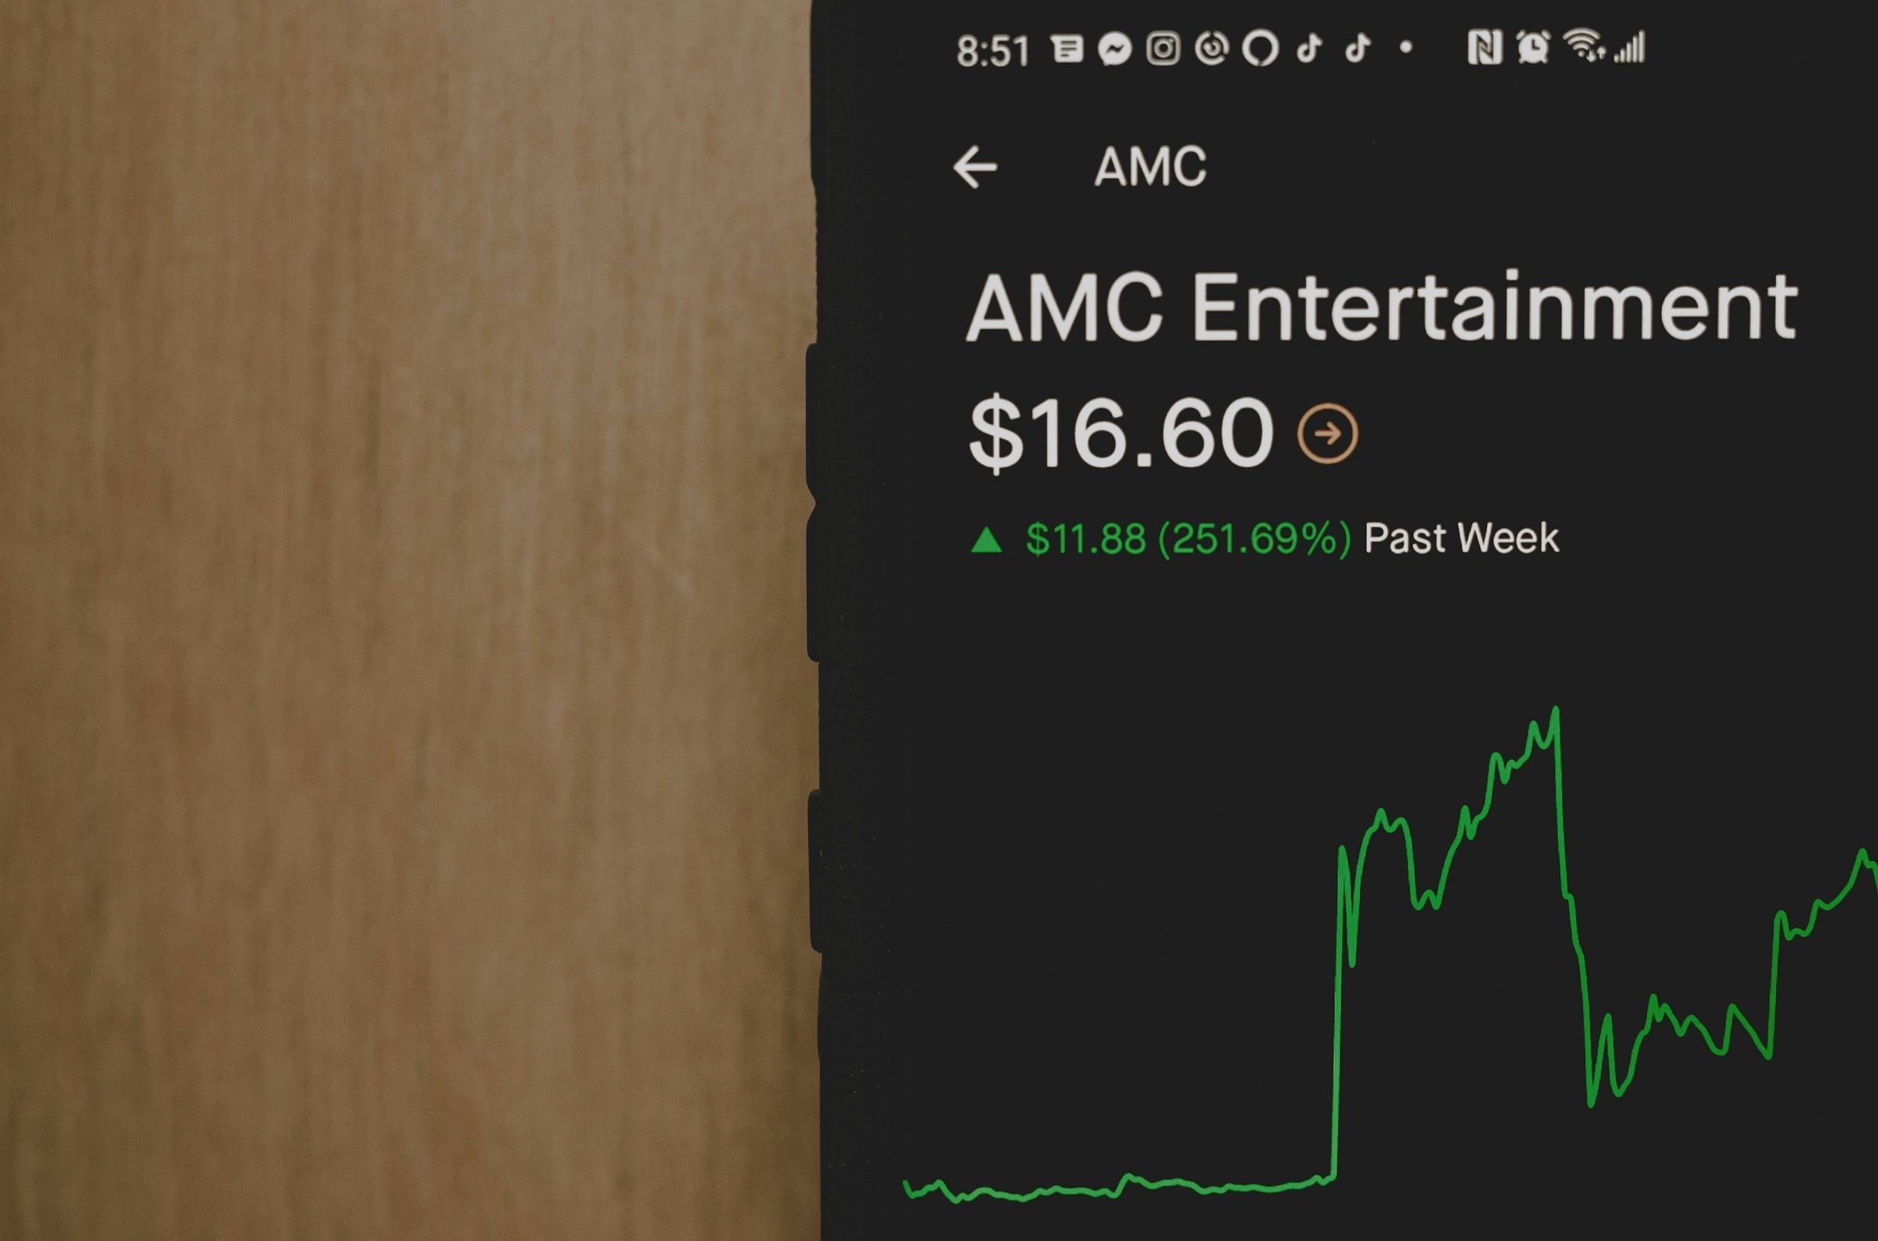
Task: Tap the status bar clock showing 8:51
Action: pos(992,52)
